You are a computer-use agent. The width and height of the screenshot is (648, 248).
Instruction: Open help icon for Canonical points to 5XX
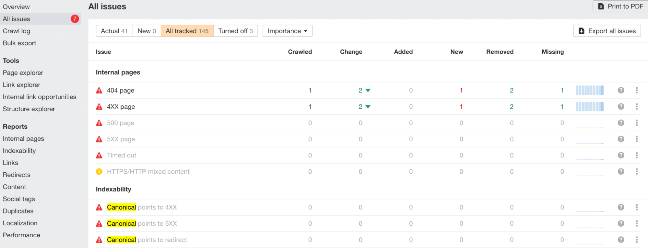click(621, 223)
